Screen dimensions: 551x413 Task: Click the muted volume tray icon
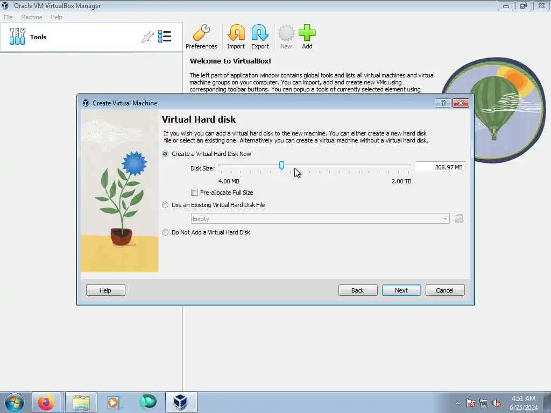(497, 403)
